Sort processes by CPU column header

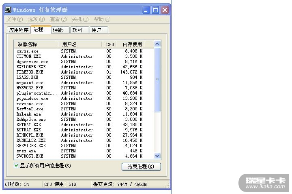coord(109,44)
